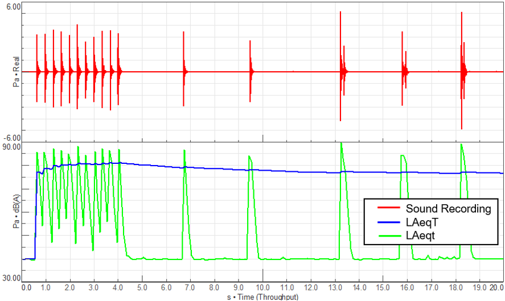Click the '-6.00' y-axis value
Screen dimensions: 505x301
point(12,138)
